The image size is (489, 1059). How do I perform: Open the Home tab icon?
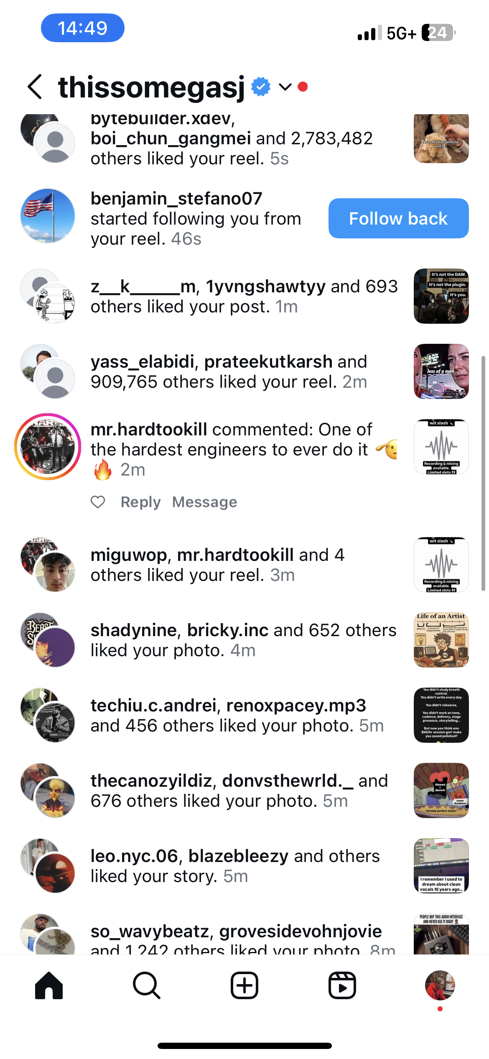pos(49,985)
